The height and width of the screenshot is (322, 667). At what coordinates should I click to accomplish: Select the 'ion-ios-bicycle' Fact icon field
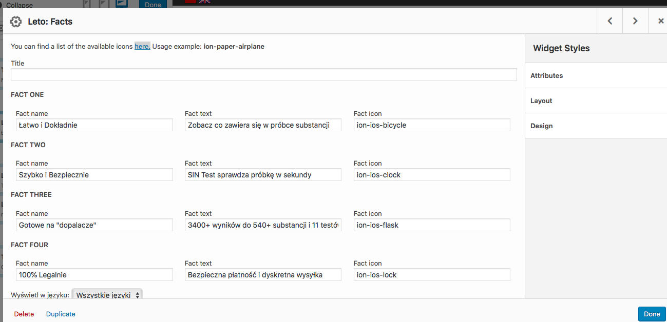(x=431, y=125)
